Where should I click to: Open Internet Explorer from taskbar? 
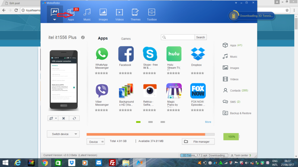tap(18, 163)
